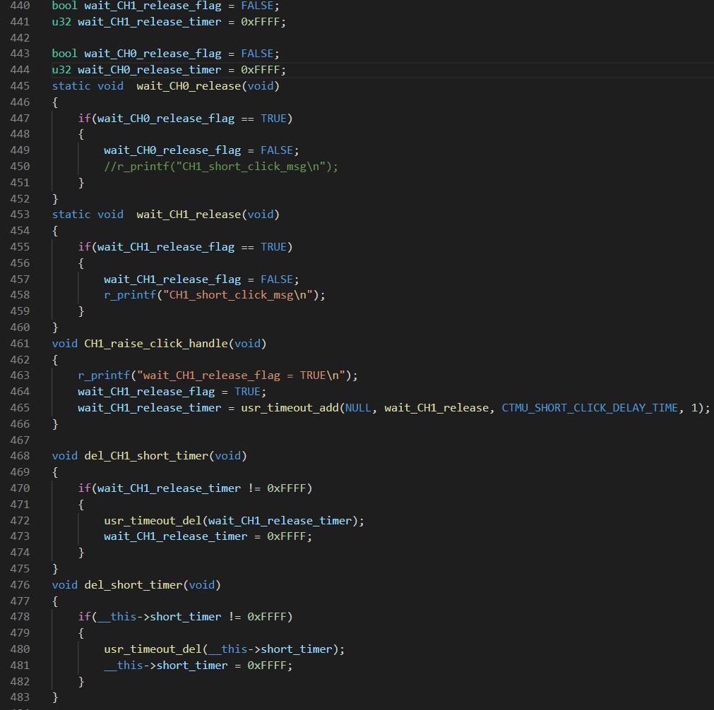Click the usr_timeout_add function call
This screenshot has height=710, width=714.
(290, 408)
